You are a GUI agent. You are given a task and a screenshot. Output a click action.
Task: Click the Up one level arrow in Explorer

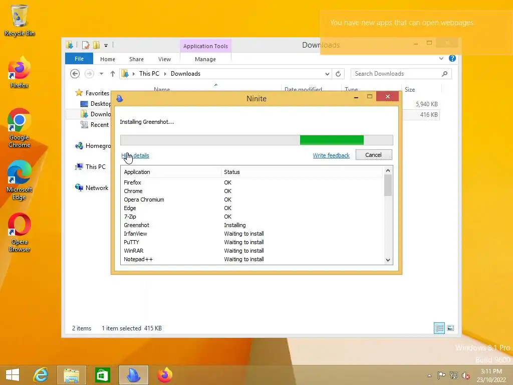tap(113, 74)
